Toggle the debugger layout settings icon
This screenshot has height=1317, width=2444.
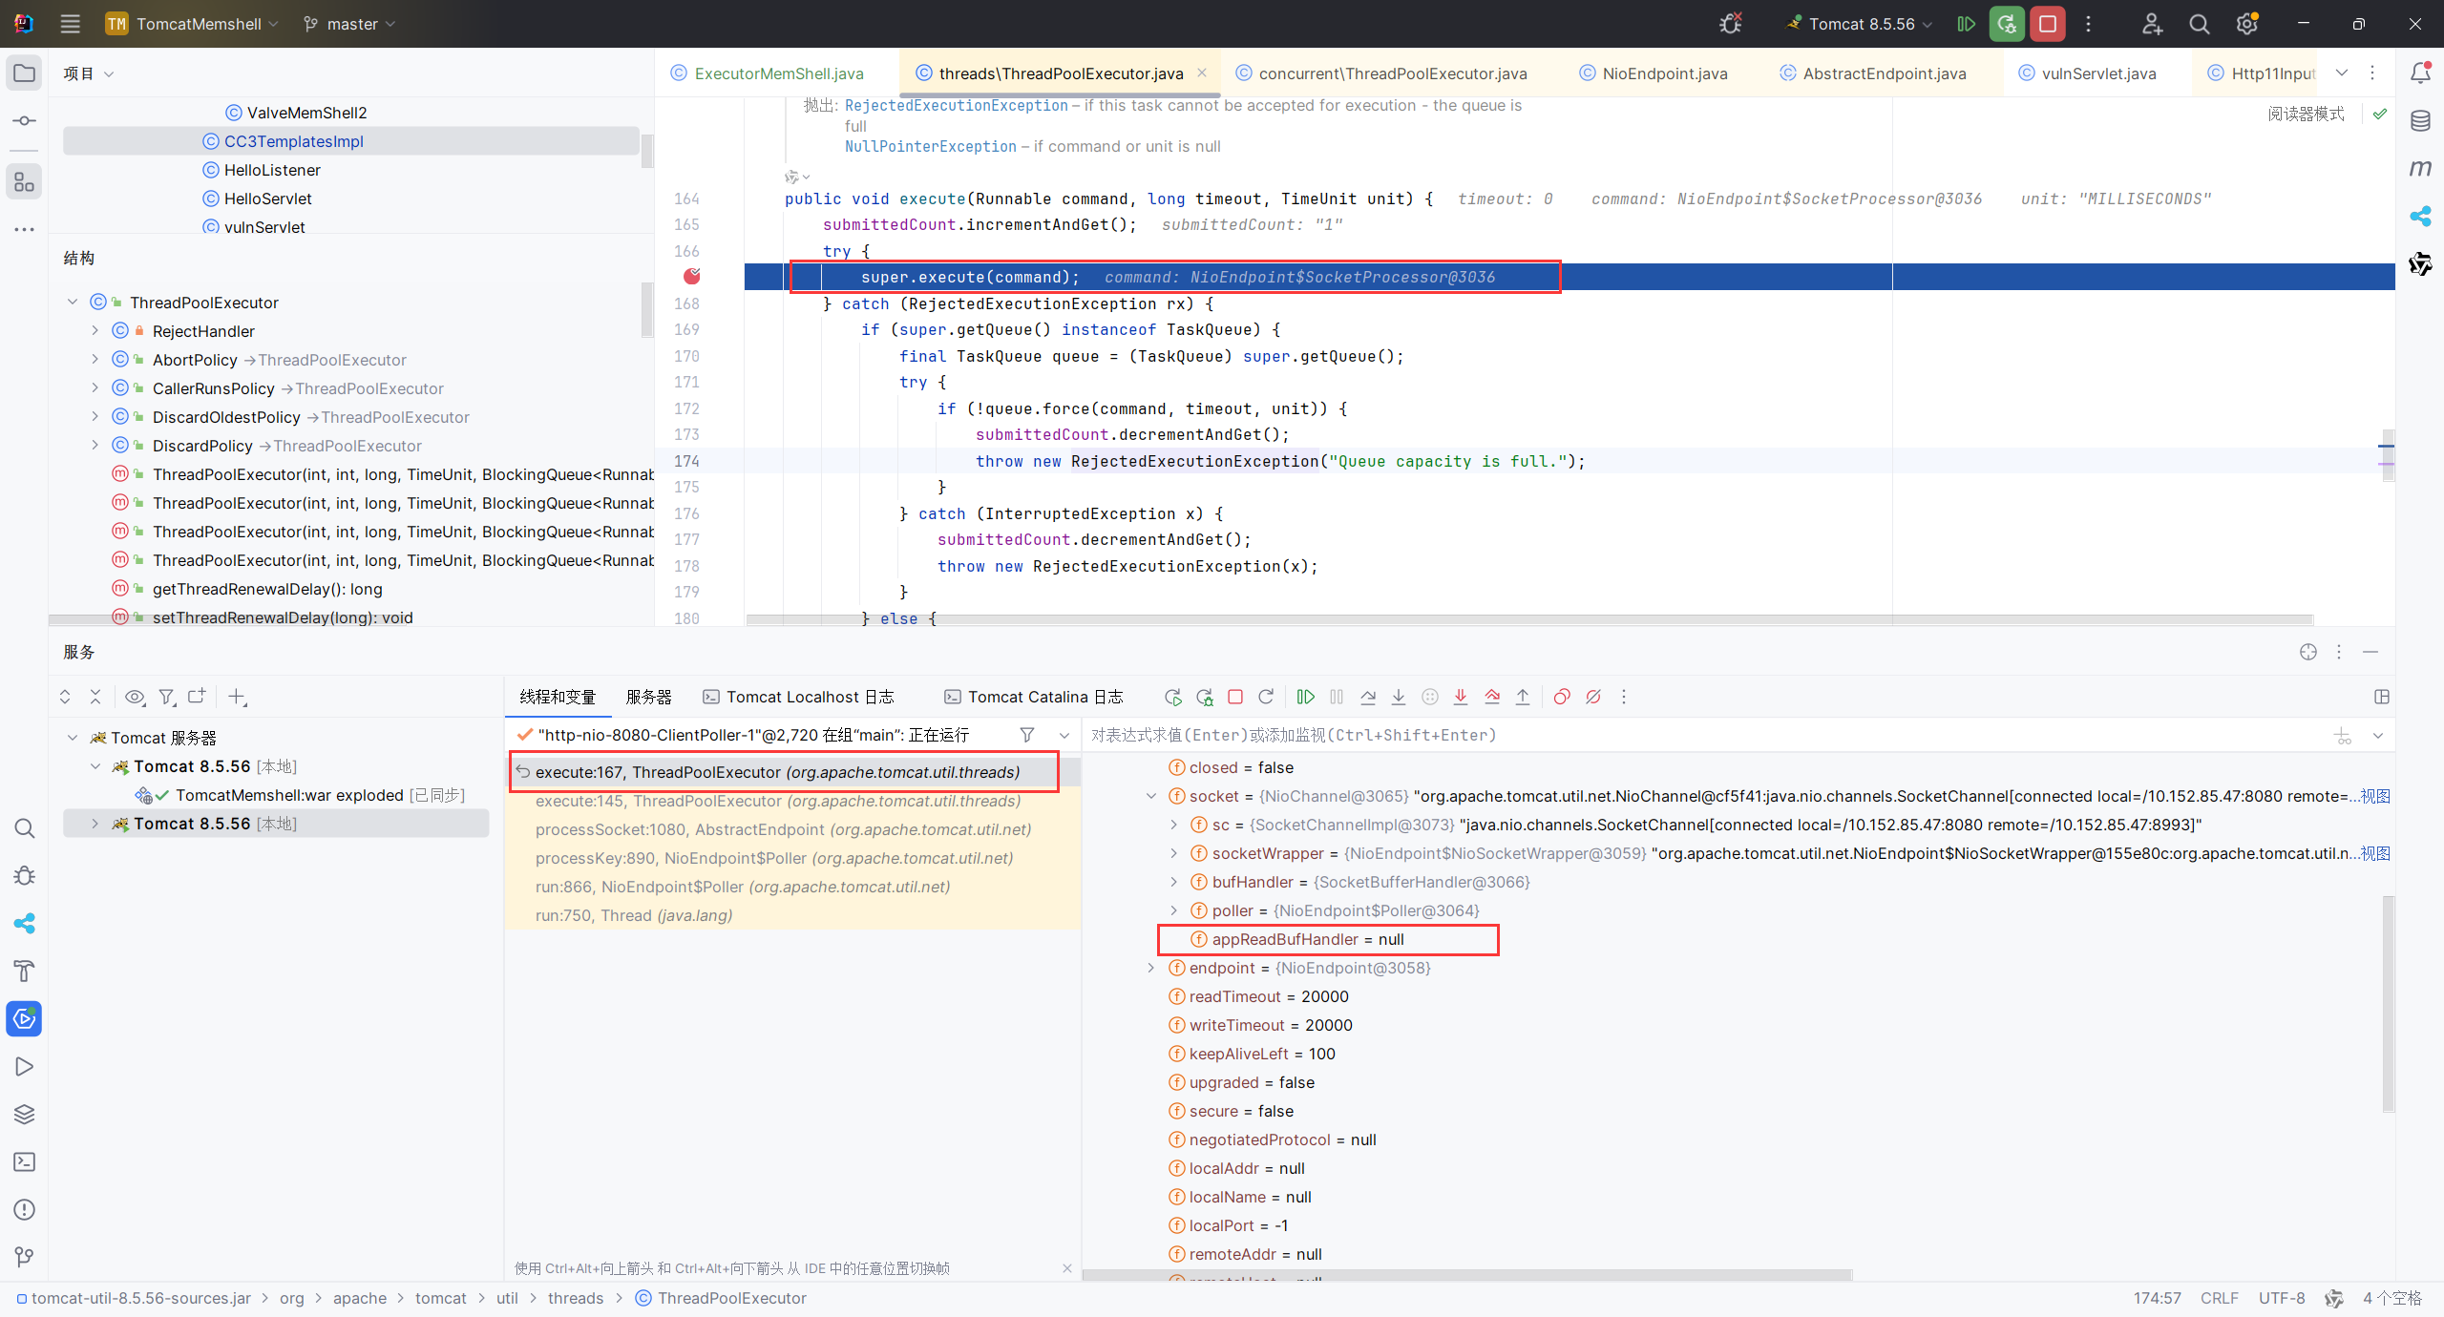[x=2382, y=697]
